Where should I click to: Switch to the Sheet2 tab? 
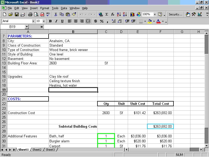[37, 150]
